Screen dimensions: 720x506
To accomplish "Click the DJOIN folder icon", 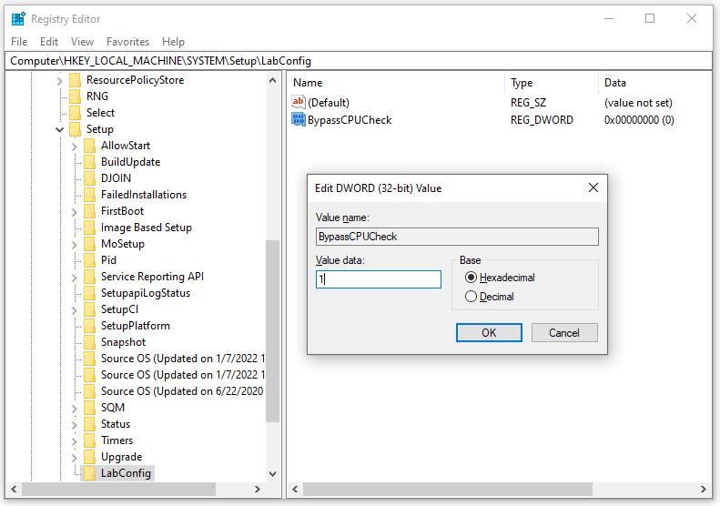I will [90, 178].
